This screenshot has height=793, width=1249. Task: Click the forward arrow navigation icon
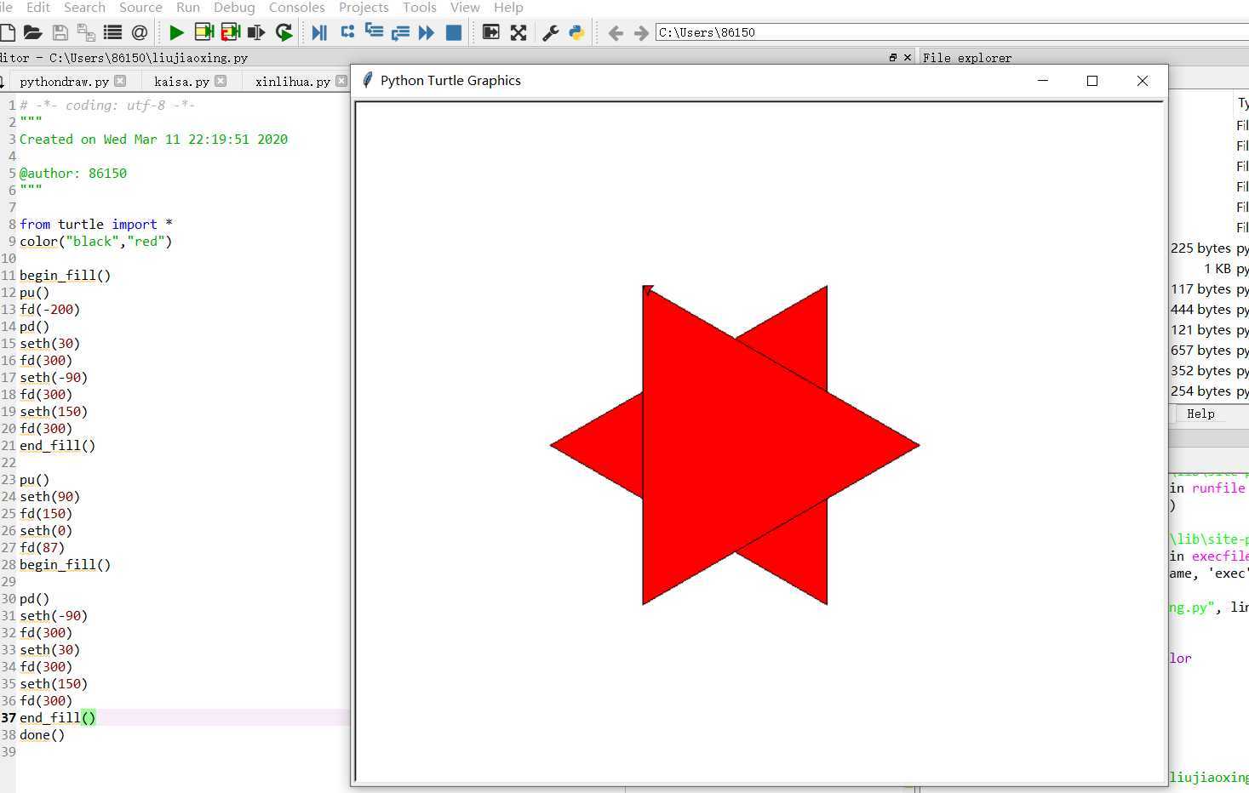pos(641,32)
